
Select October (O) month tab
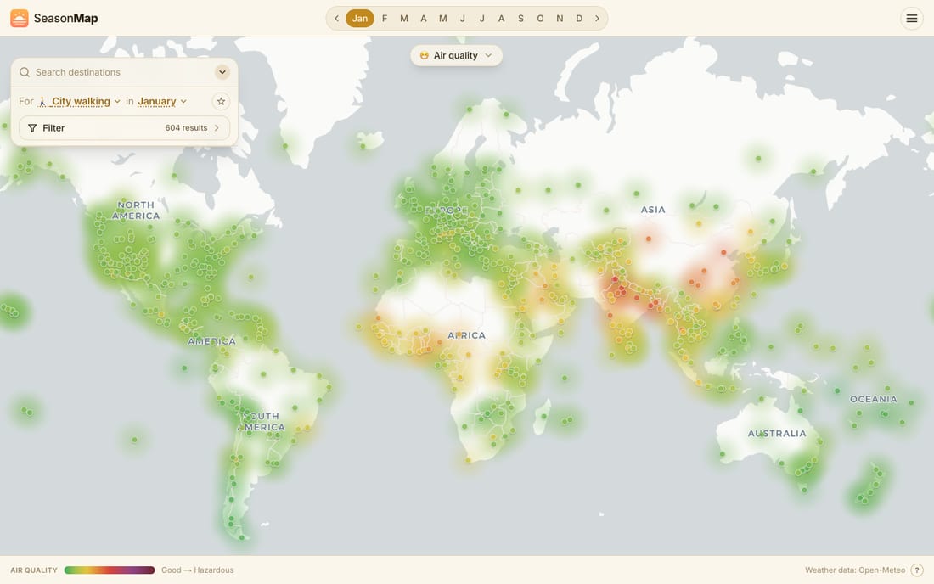(x=540, y=19)
